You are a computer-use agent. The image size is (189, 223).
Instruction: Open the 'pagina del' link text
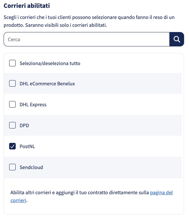coord(162,193)
